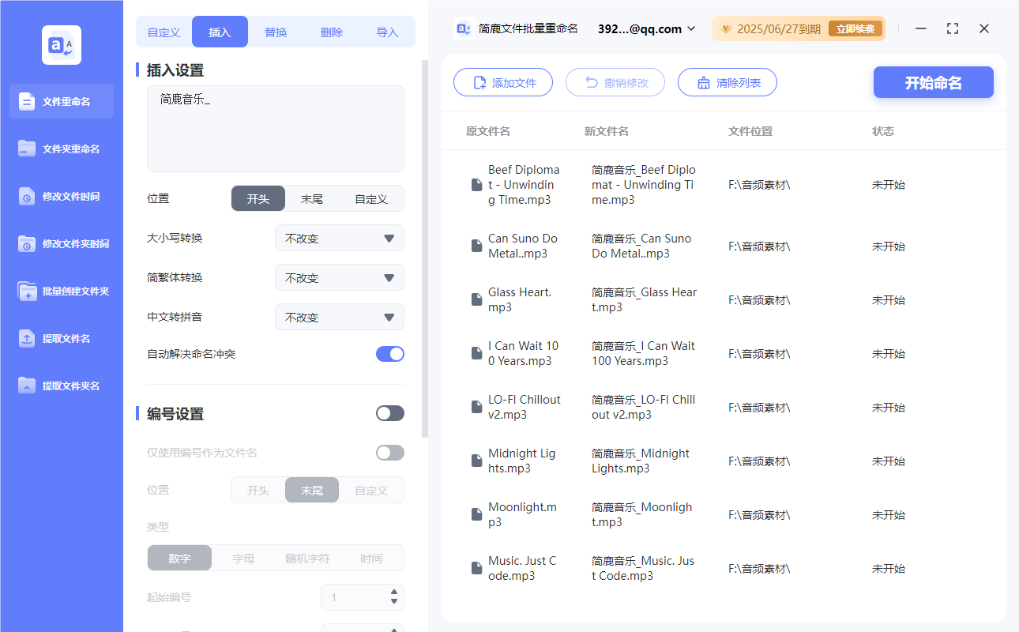
Task: Click the app logo at top left
Action: [61, 44]
